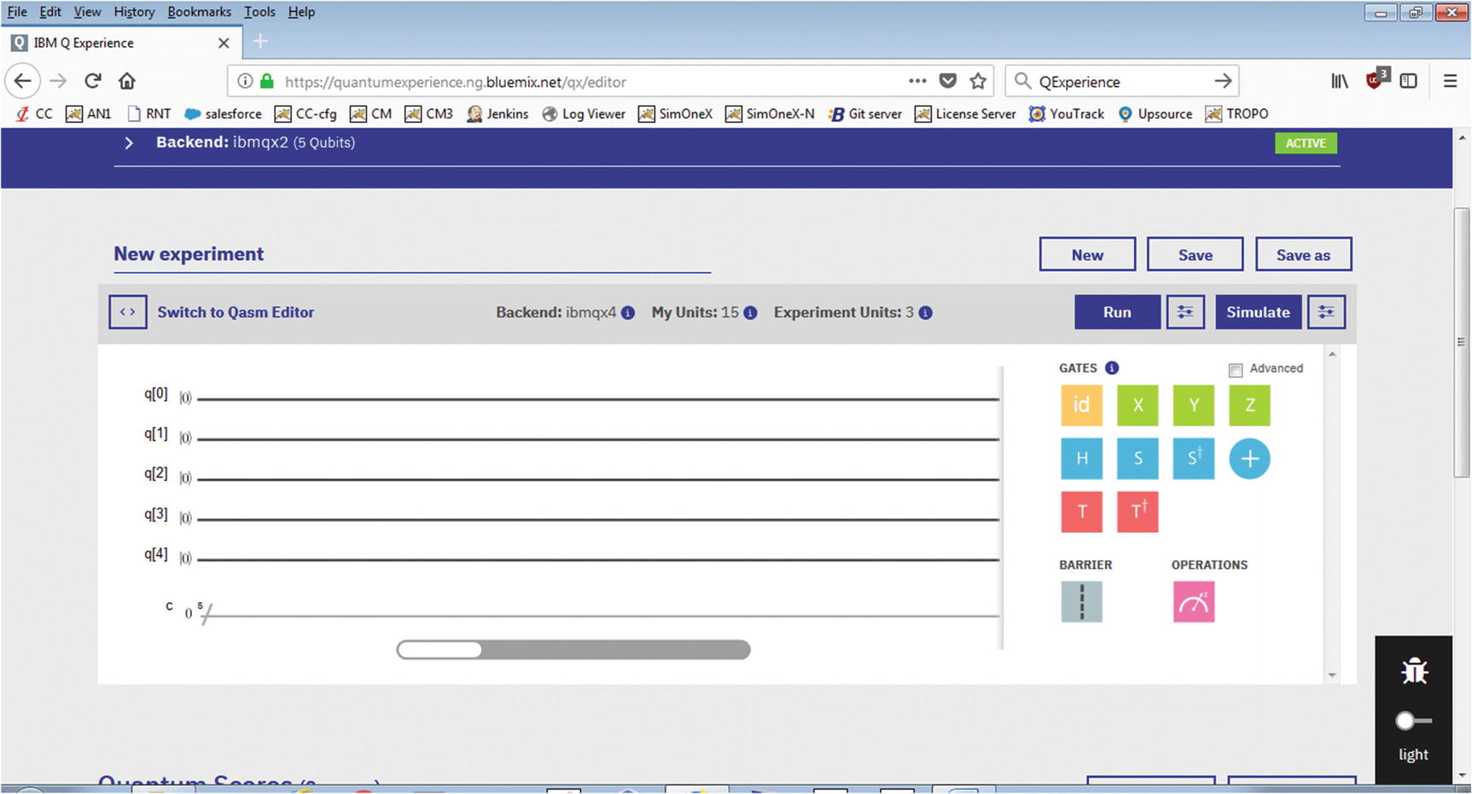The height and width of the screenshot is (794, 1472).
Task: Open the salesforce bookmark
Action: pyautogui.click(x=224, y=113)
